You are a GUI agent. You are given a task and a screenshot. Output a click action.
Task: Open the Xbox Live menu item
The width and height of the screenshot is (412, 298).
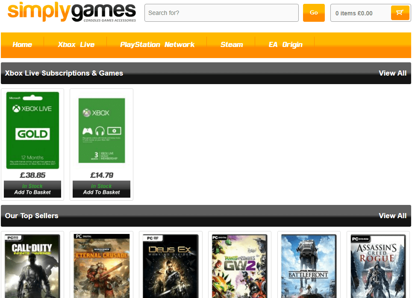[76, 45]
